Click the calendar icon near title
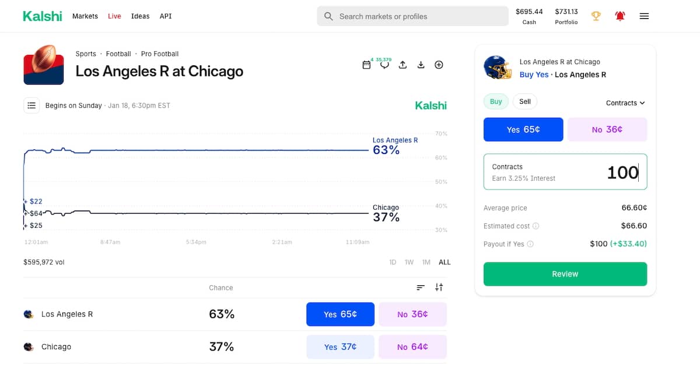 (366, 65)
